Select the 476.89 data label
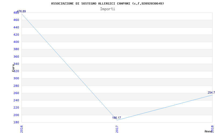 click(21, 11)
